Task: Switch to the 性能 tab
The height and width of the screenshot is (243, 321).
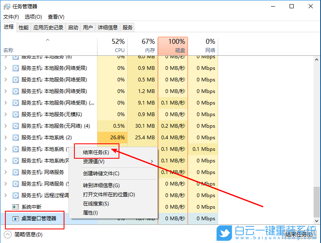Action: coord(24,27)
